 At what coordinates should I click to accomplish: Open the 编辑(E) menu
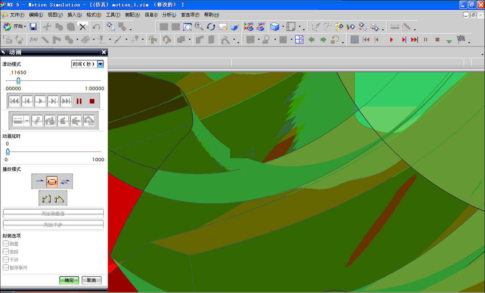pyautogui.click(x=36, y=15)
